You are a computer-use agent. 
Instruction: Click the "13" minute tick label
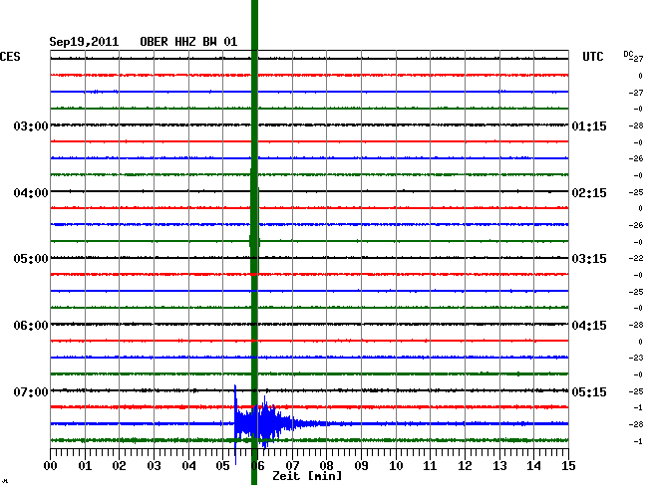point(499,466)
